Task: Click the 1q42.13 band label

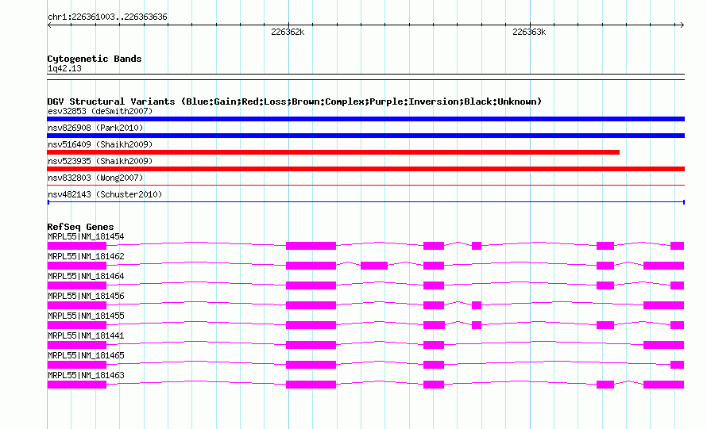Action: pyautogui.click(x=64, y=68)
